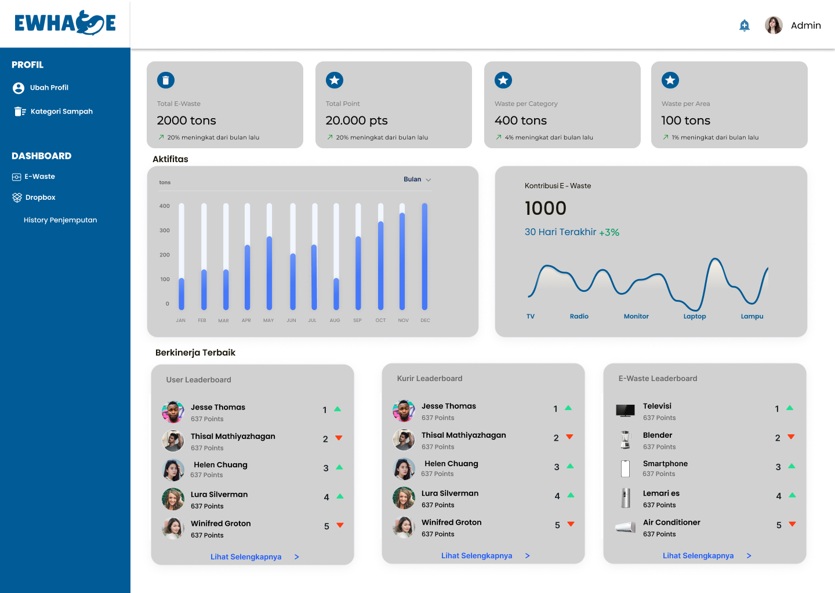This screenshot has width=835, height=593.
Task: Click the Laptop label on contribution chart
Action: coord(694,317)
